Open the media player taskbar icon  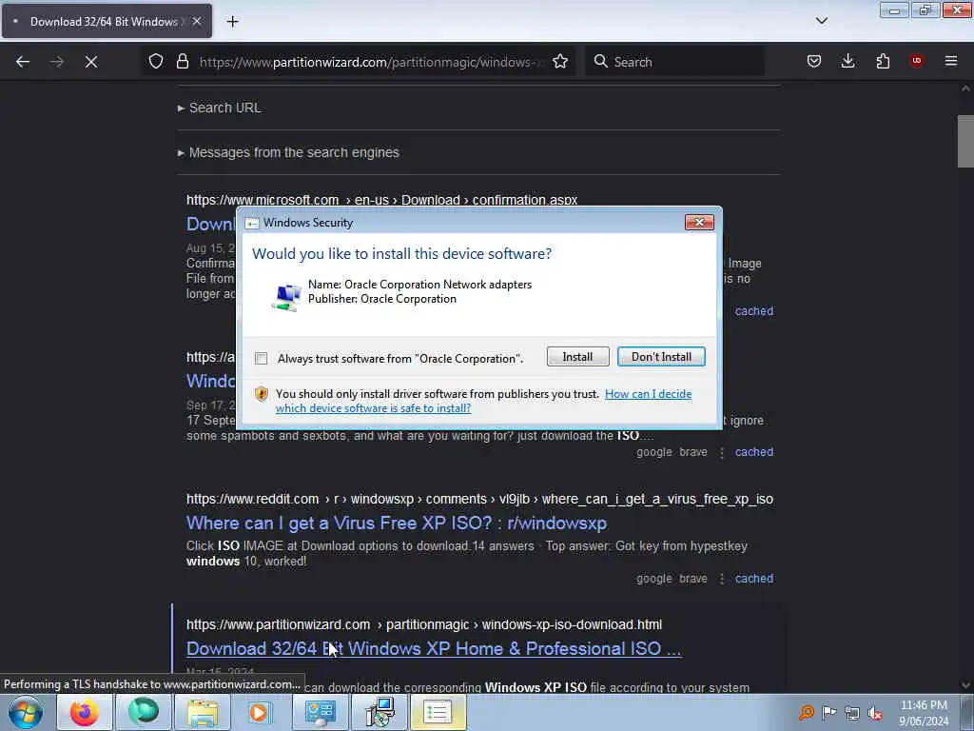[x=259, y=712]
